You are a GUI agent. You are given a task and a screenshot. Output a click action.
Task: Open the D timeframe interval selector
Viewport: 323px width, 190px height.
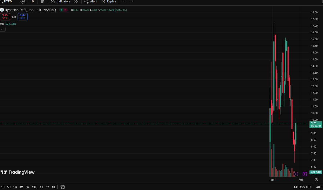(33, 1)
